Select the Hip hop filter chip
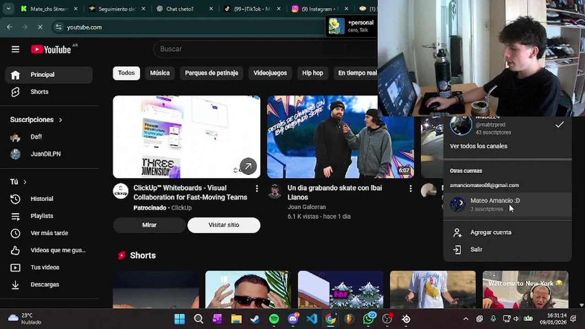This screenshot has height=329, width=585. tap(313, 73)
